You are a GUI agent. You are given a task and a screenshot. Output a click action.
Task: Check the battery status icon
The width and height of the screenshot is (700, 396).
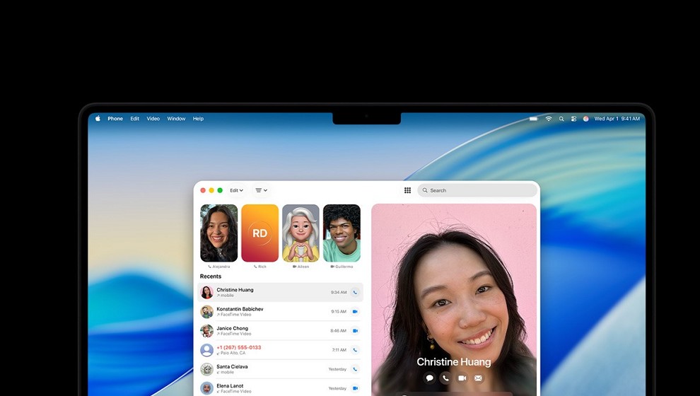point(534,119)
